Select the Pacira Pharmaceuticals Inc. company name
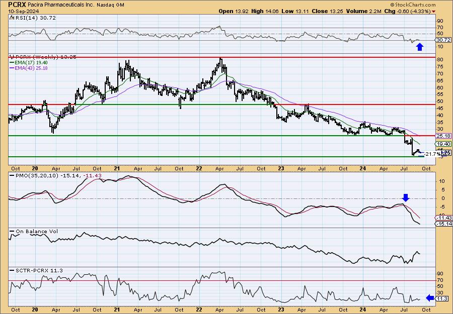Viewport: 453px width, 314px height. pyautogui.click(x=61, y=5)
